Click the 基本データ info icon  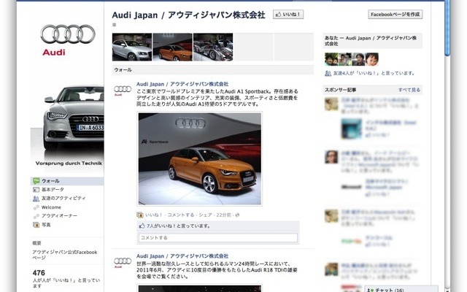36,190
